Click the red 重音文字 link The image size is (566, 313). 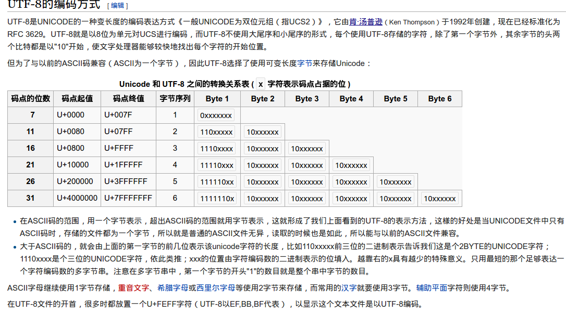[x=133, y=288]
